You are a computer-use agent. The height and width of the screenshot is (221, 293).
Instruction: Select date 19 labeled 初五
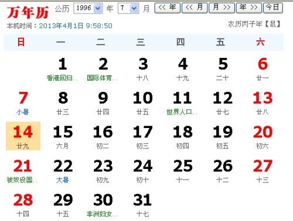[x=223, y=137]
